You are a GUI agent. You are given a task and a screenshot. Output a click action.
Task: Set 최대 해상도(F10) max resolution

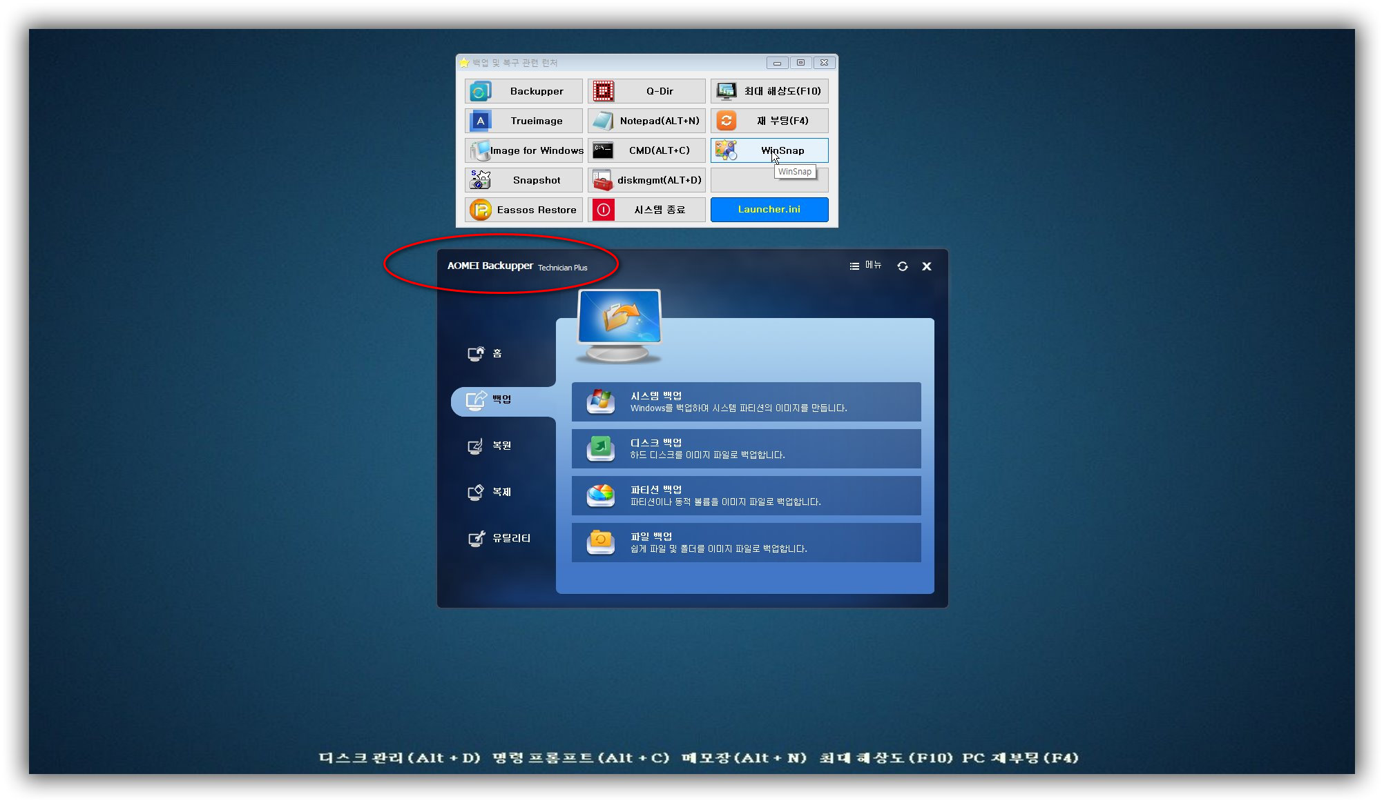pyautogui.click(x=769, y=91)
